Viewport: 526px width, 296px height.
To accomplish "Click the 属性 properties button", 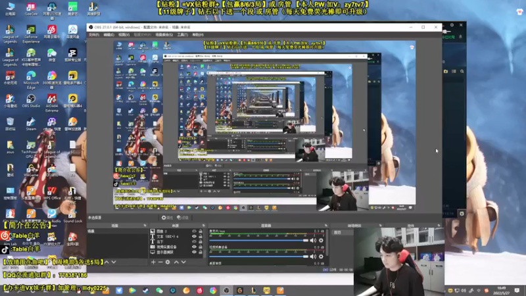I will pos(167,218).
